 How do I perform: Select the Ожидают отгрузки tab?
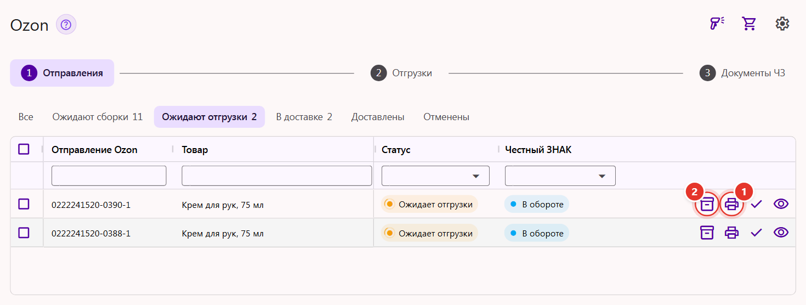point(209,117)
